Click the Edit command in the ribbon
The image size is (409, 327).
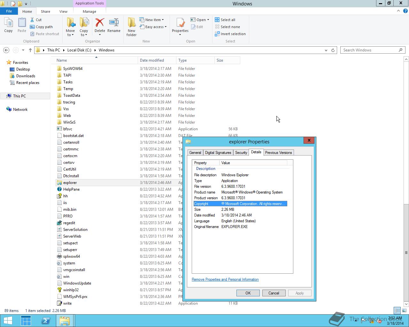click(x=197, y=27)
